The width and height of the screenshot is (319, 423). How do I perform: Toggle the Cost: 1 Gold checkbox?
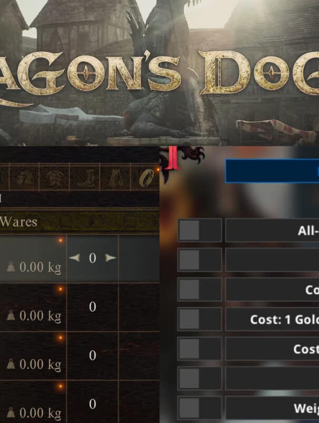click(x=200, y=319)
